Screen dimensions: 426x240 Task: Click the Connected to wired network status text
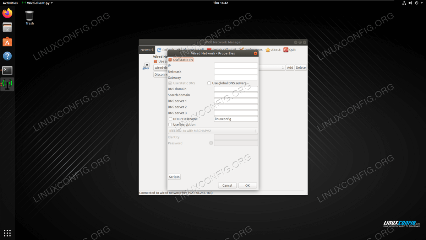[176, 193]
